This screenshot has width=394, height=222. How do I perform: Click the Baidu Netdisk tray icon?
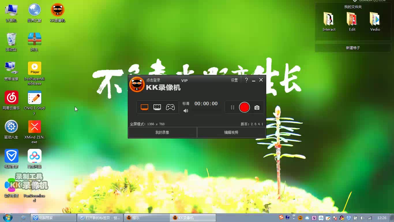pyautogui.click(x=321, y=218)
